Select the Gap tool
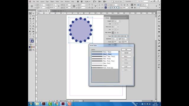 (x=33, y=16)
